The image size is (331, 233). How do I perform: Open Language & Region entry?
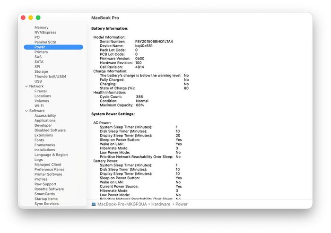tap(51, 155)
